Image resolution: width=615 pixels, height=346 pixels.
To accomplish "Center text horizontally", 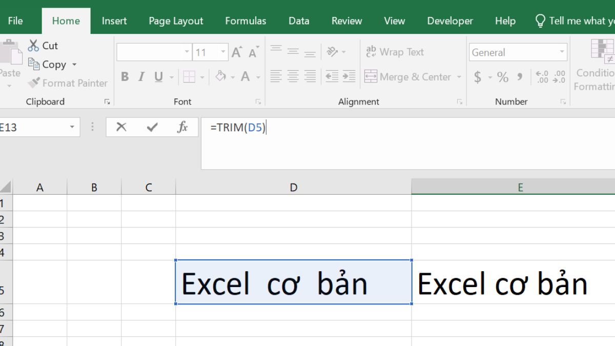I will [293, 77].
